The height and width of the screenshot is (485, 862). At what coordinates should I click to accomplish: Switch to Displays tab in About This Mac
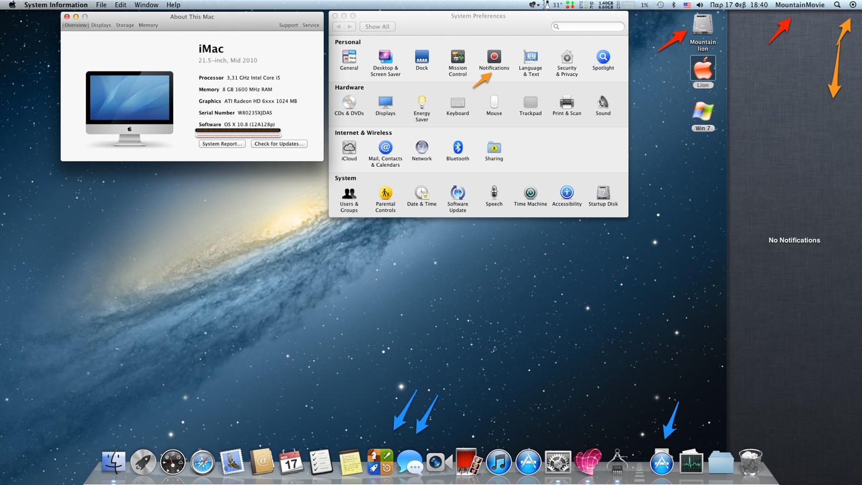(101, 25)
